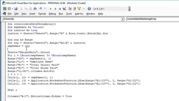The width and height of the screenshot is (179, 101).
Task: Open the Object Browser icon
Action: click(x=79, y=9)
